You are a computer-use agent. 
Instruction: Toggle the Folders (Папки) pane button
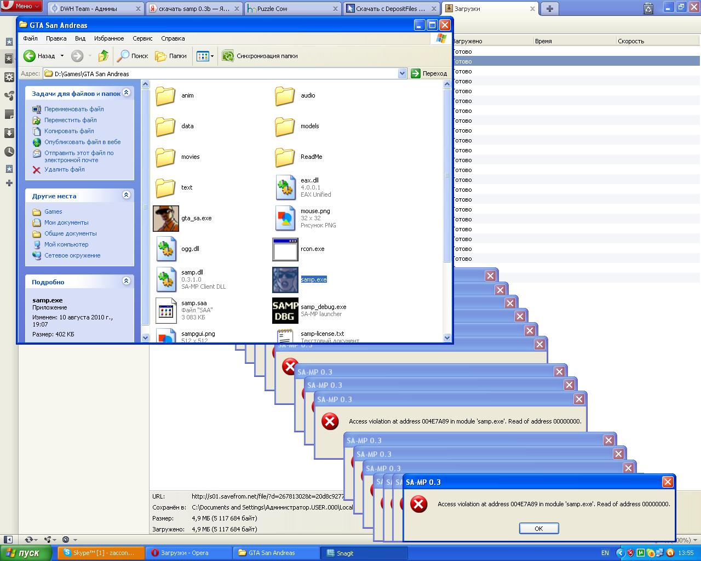tap(171, 56)
